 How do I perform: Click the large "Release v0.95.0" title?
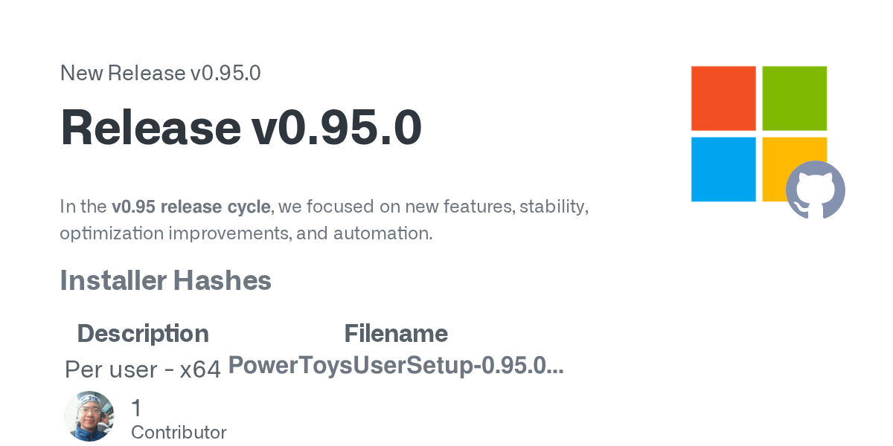point(241,127)
